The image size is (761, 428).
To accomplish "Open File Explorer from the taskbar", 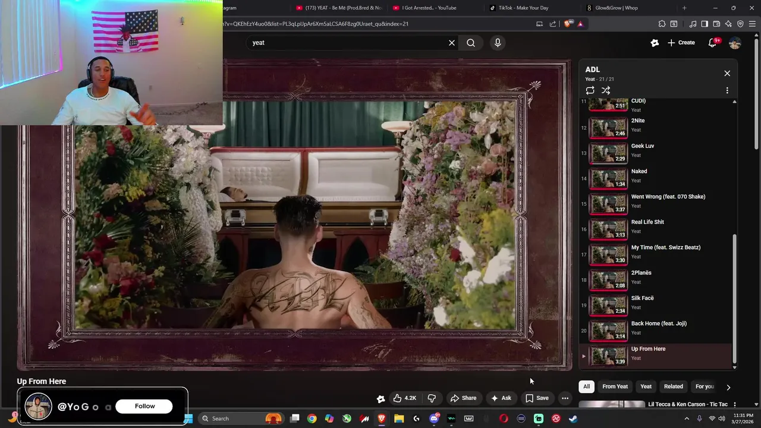I will coord(399,418).
